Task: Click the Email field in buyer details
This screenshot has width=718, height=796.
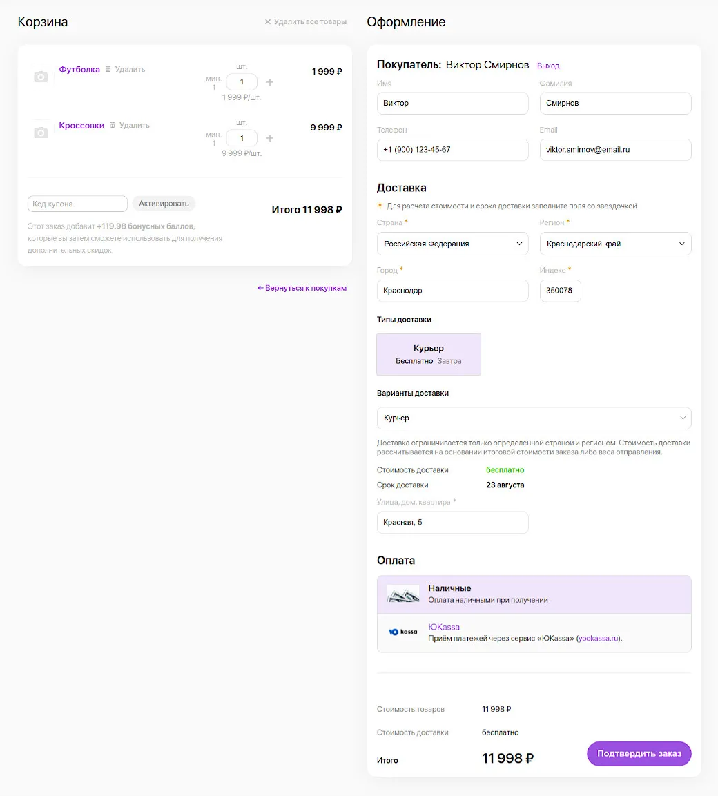Action: (615, 150)
